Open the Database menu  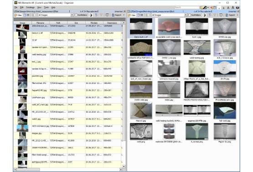pos(30,7)
